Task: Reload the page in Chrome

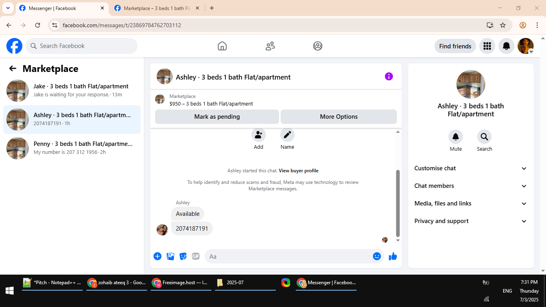Action: pyautogui.click(x=38, y=25)
